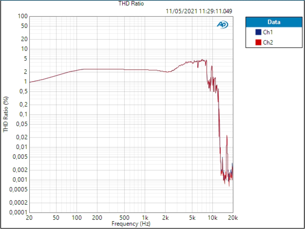The width and height of the screenshot is (305, 229).
Task: Click the Frequency (Hz) axis label
Action: point(131,223)
